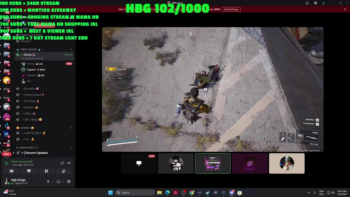The image size is (350, 197).
Task: Join the Afk / Sleep voice channel
Action: click(x=44, y=120)
